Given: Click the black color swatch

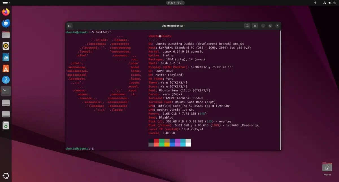Looking at the screenshot, I should pos(151,141).
